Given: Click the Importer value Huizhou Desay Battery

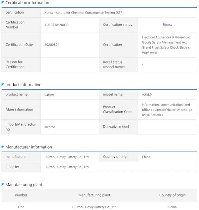Looking at the screenshot, I should tap(66, 167).
